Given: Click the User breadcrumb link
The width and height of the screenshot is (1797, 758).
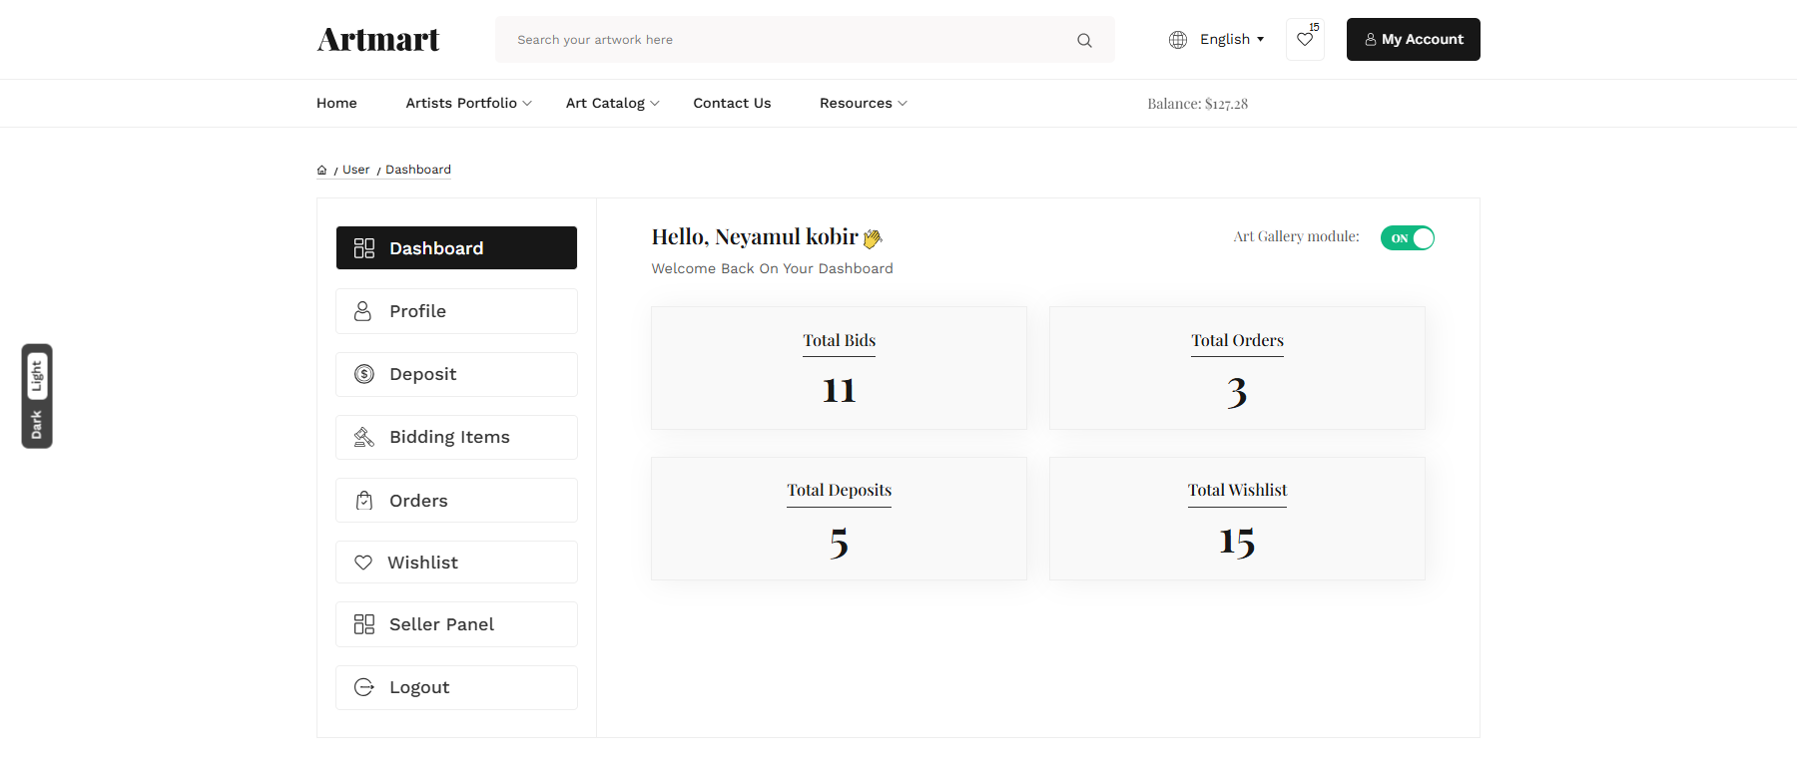Looking at the screenshot, I should tap(356, 171).
